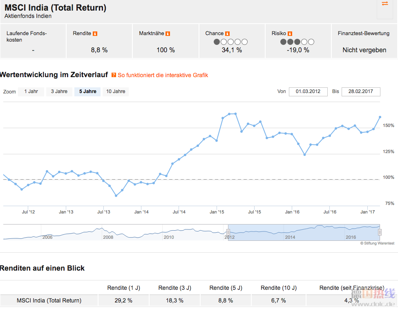Click the 'MSCI India (Total Return)' table row label
This screenshot has height=309, width=398.
tap(49, 301)
